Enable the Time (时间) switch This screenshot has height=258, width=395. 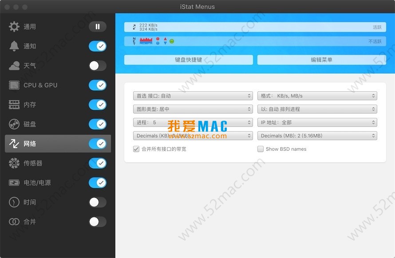(x=98, y=202)
